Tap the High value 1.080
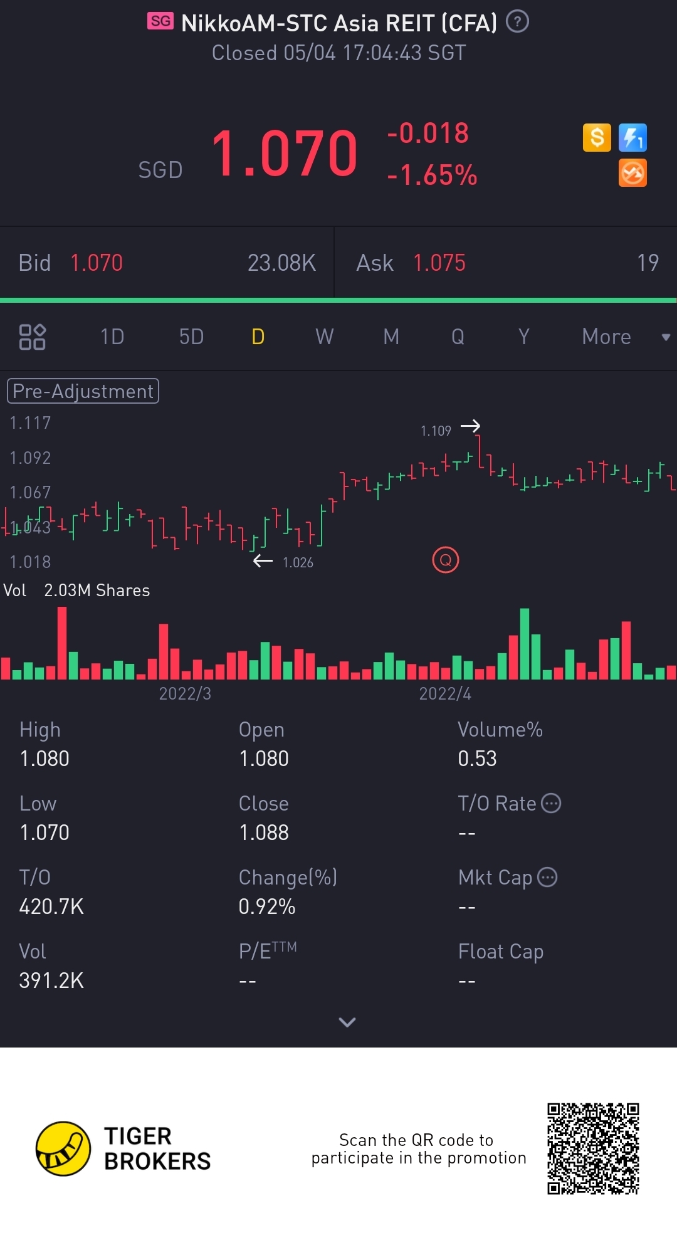The width and height of the screenshot is (677, 1250). (x=45, y=759)
